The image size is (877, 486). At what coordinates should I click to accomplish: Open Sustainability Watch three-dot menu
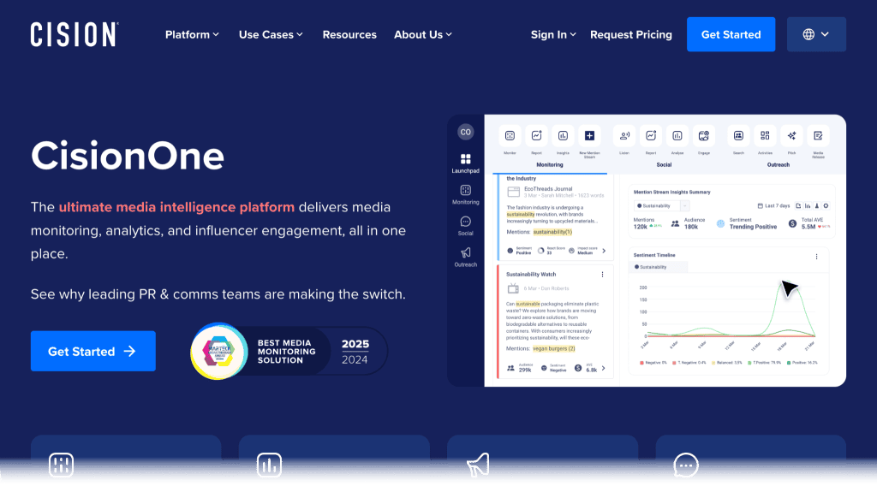pyautogui.click(x=602, y=275)
